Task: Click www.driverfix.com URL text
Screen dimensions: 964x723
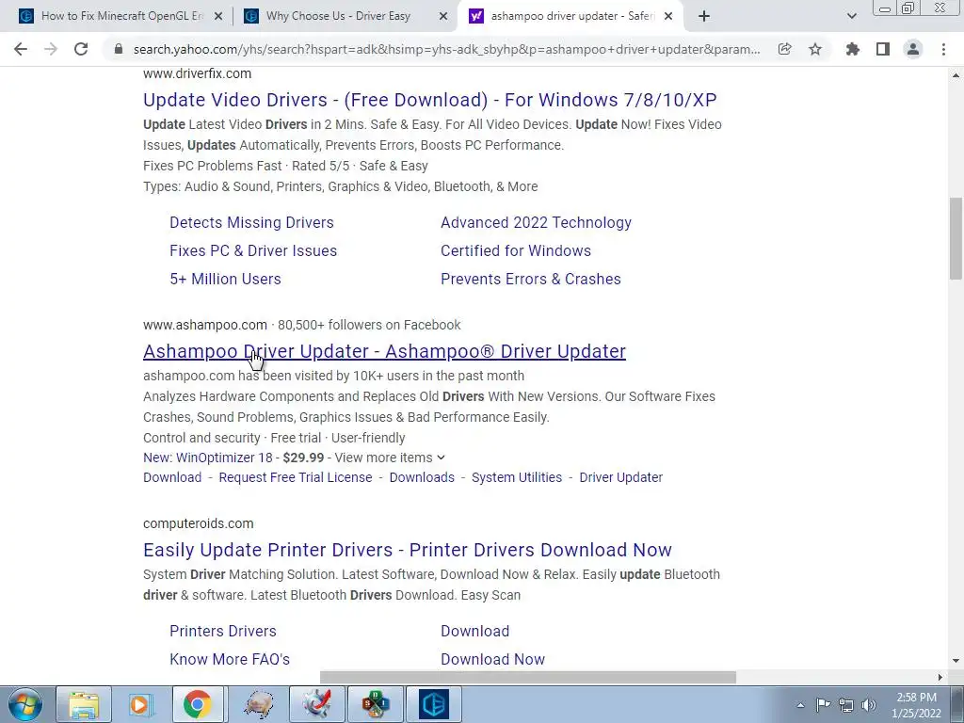Action: point(198,73)
